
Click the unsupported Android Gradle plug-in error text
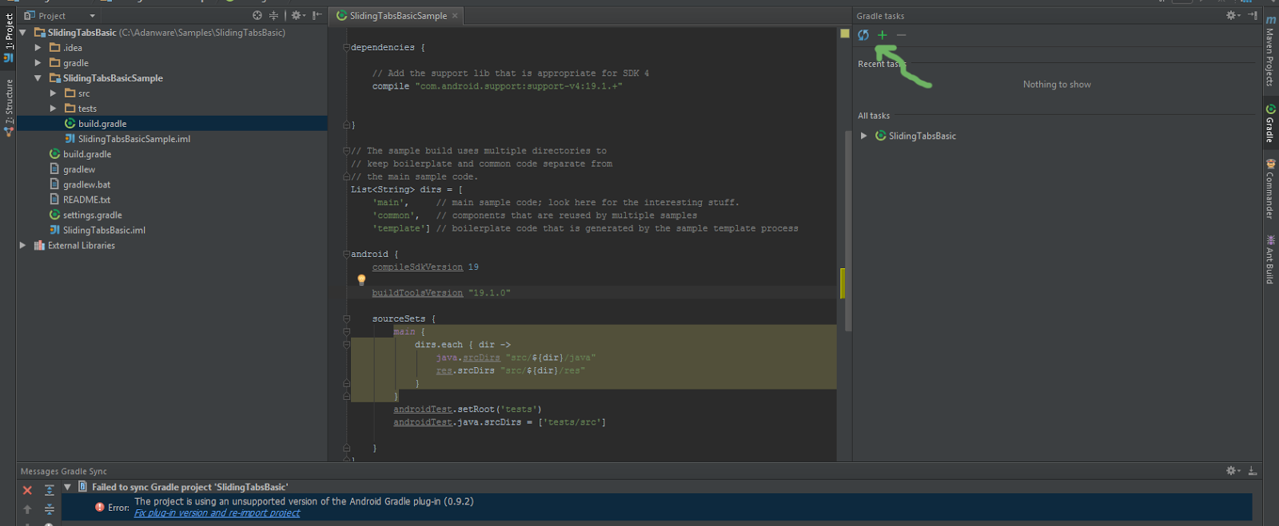304,501
